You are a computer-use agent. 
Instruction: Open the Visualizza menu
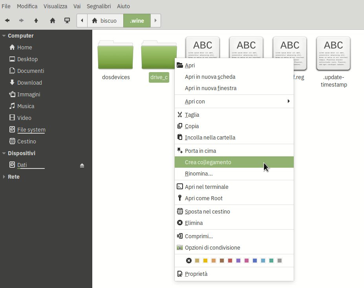click(x=55, y=6)
